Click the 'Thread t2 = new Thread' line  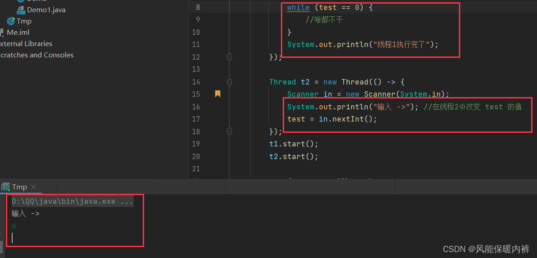point(337,82)
